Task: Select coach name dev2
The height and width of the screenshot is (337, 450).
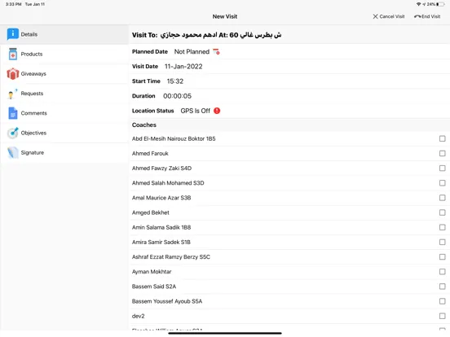Action: (x=138, y=316)
